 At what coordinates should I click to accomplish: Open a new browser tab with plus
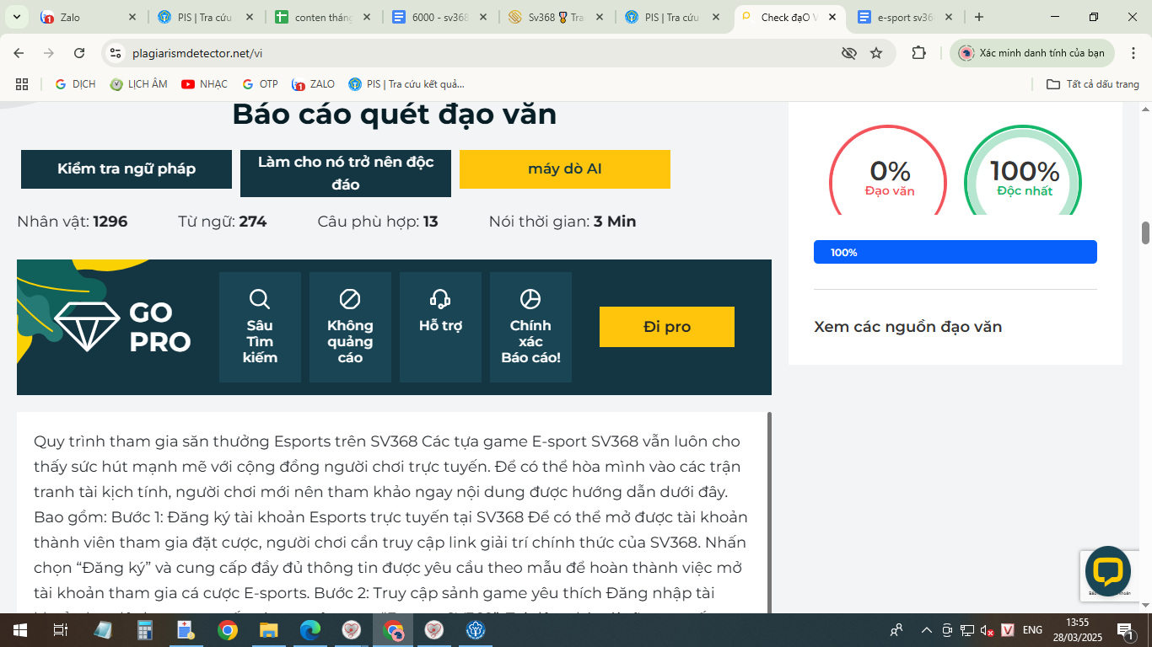coord(979,17)
